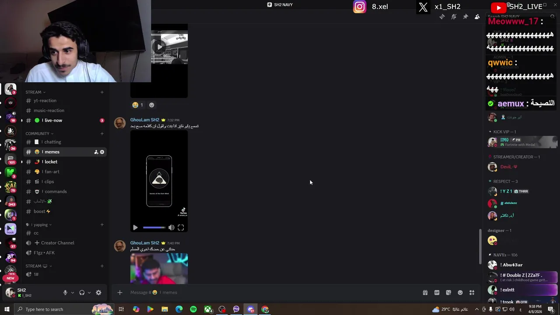Screen dimensions: 560x315
Task: Open the emoji picker
Action: tap(460, 293)
